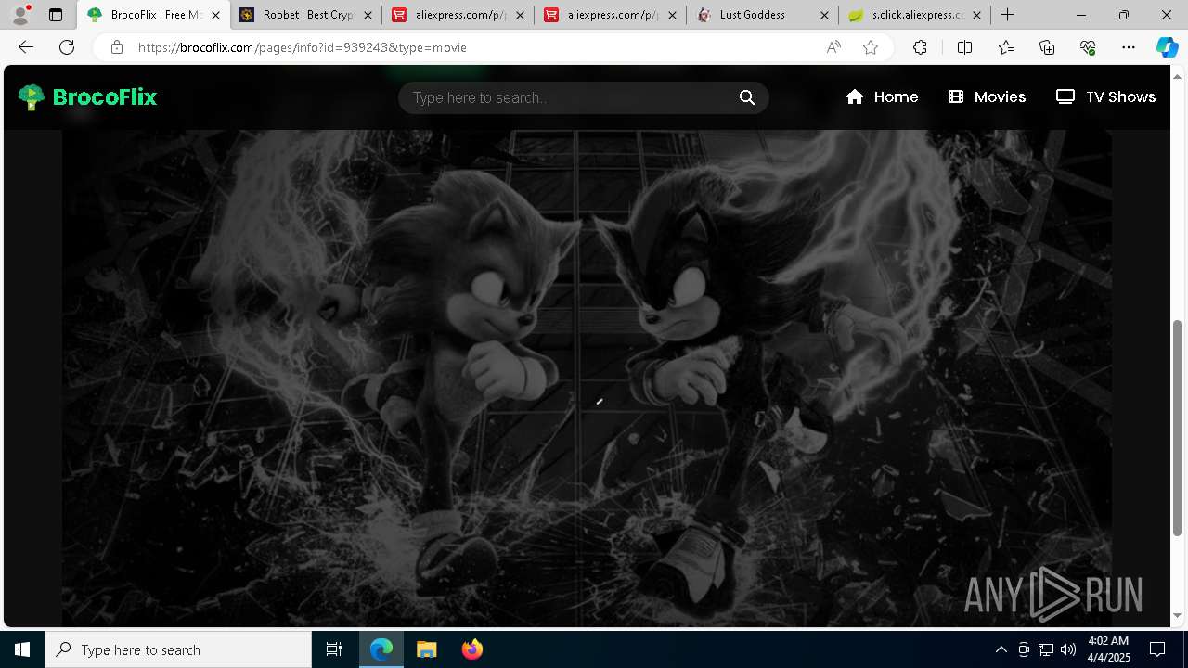
Task: Open the browser profile menu
Action: coord(20,15)
